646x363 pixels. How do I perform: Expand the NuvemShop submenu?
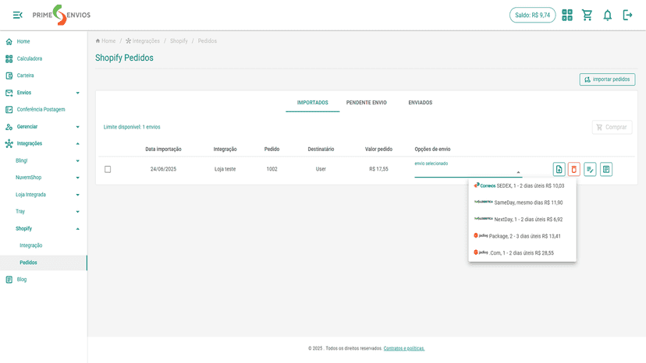pyautogui.click(x=43, y=178)
